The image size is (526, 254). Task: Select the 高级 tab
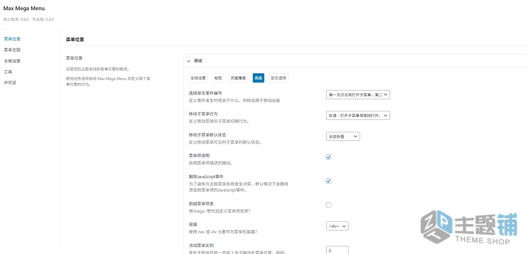[x=259, y=78]
